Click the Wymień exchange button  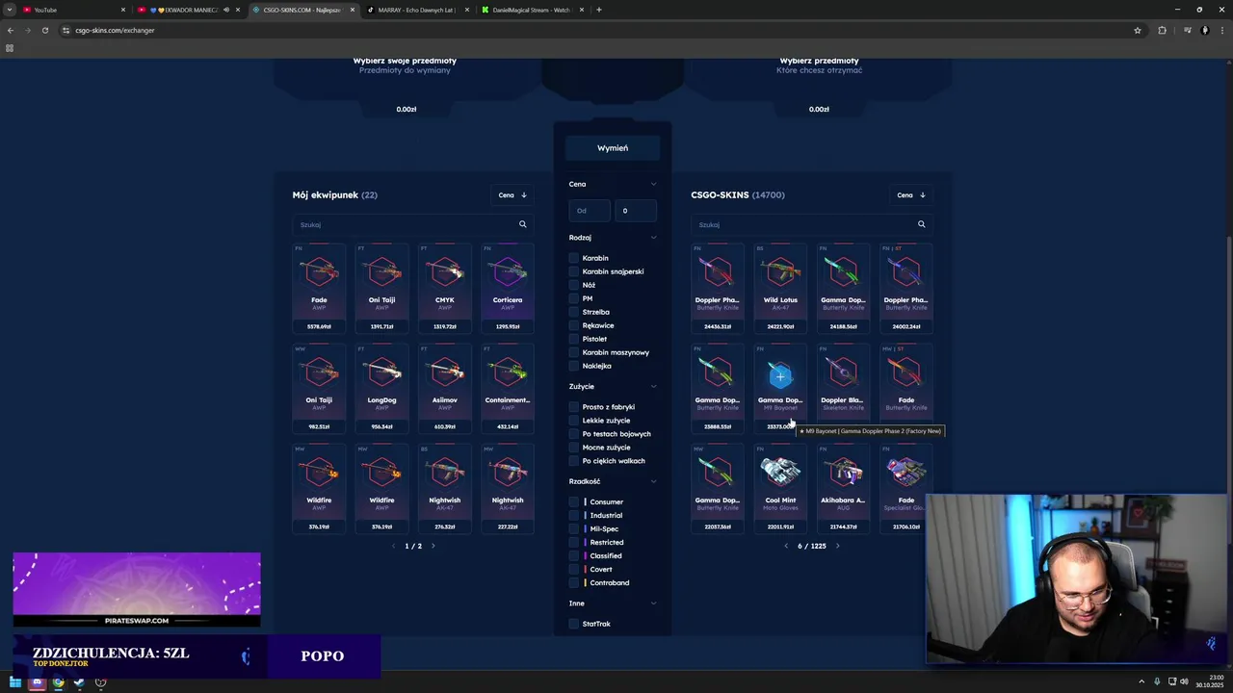point(613,148)
